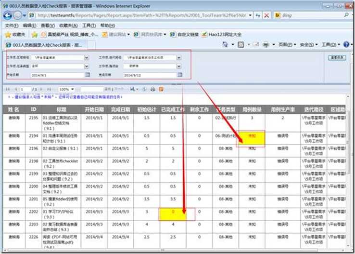
Task: Open the 帮助(H) menu
Action: 108,26
